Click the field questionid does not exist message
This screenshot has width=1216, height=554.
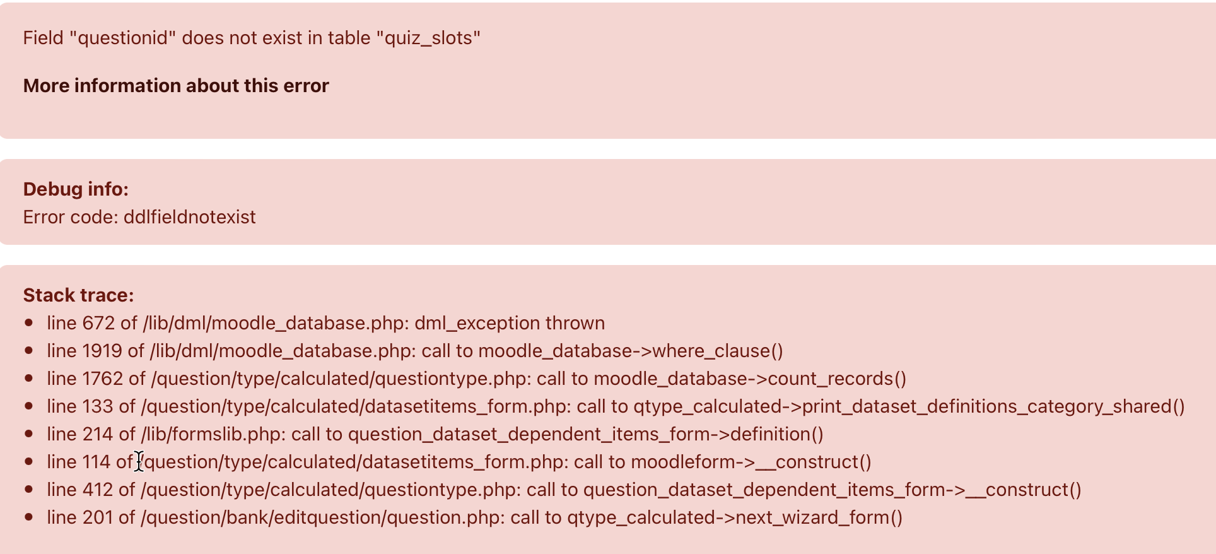(252, 38)
